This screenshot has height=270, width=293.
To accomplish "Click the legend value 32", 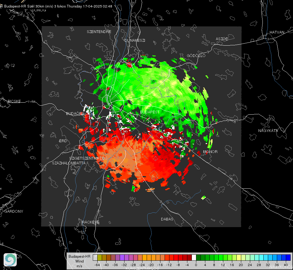I will pyautogui.click(x=268, y=265).
